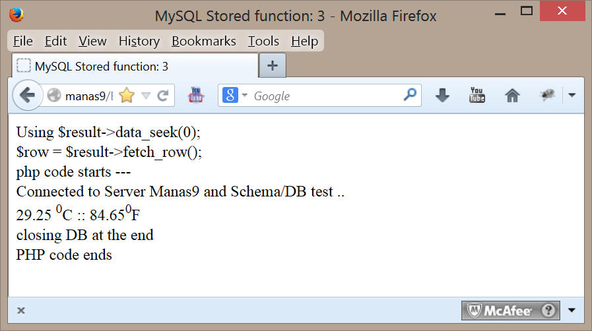Open the red YouTube downloader toolbar icon
The width and height of the screenshot is (592, 331).
pyautogui.click(x=195, y=95)
